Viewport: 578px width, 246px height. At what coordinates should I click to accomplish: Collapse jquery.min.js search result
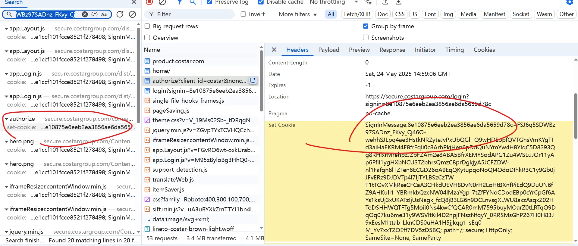(x=6, y=232)
